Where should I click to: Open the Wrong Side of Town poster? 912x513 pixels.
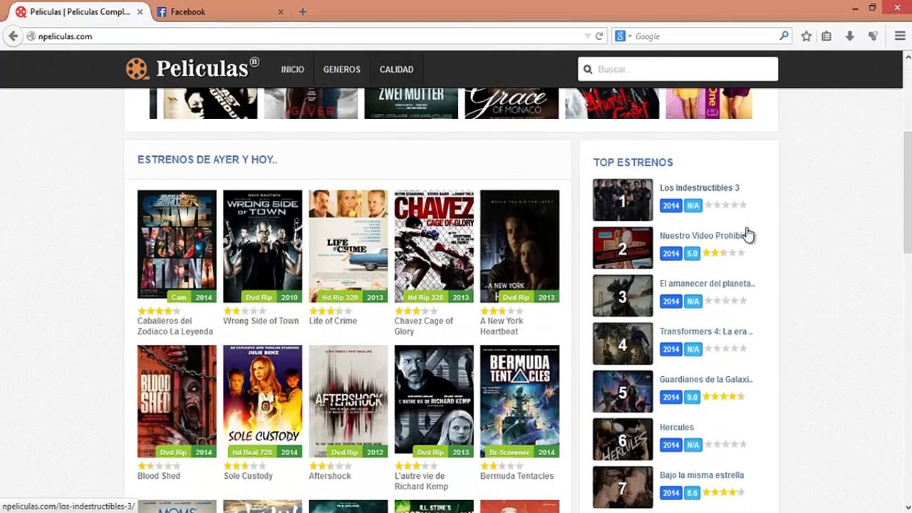[262, 246]
